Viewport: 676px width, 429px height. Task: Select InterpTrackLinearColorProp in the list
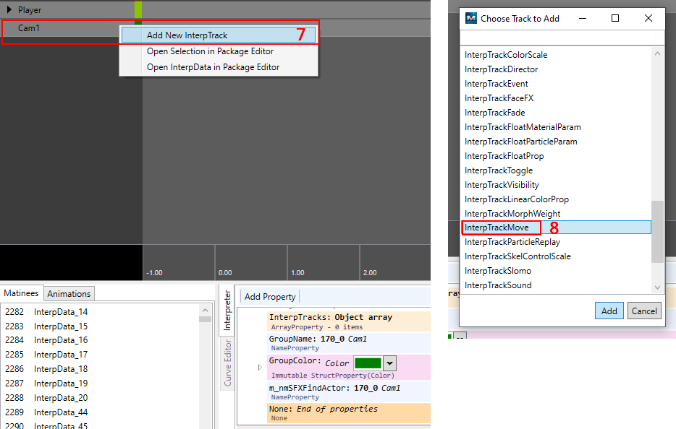[517, 199]
